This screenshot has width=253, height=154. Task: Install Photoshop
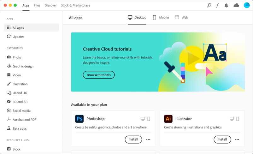[x=133, y=139]
